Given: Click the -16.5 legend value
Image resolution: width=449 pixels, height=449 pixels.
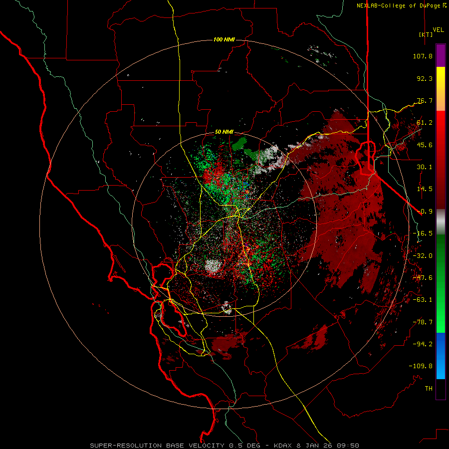Looking at the screenshot, I should point(423,233).
